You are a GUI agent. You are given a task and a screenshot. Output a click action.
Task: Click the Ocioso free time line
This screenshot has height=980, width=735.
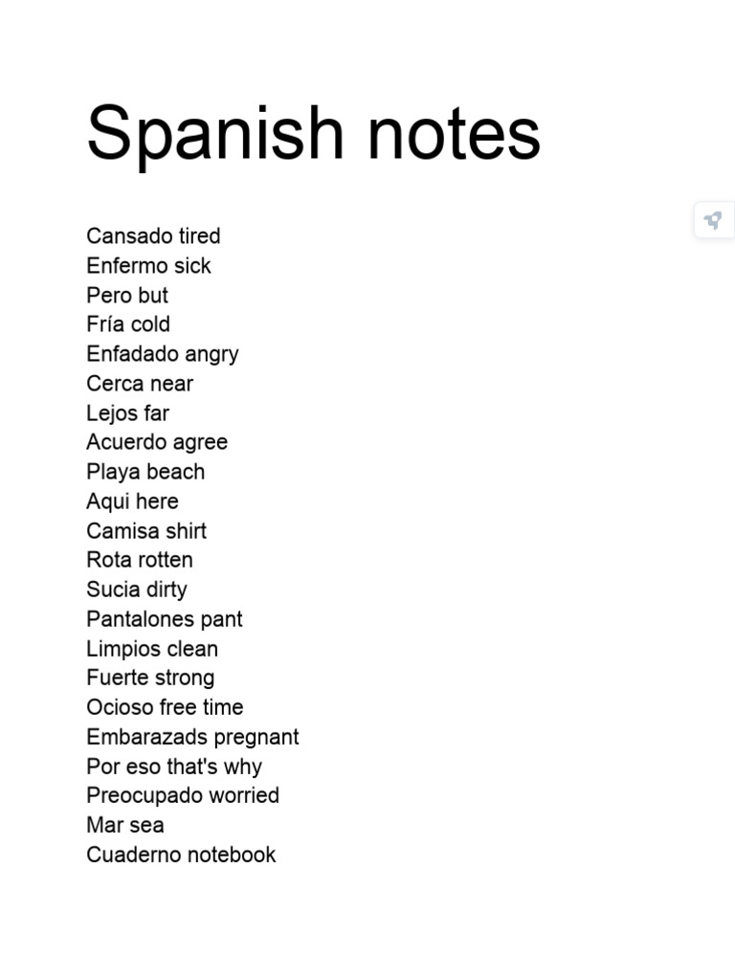coord(165,707)
